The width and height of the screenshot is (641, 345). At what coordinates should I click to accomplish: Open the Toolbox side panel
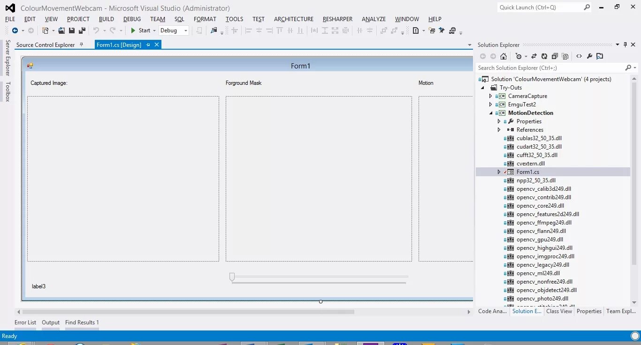(x=8, y=91)
